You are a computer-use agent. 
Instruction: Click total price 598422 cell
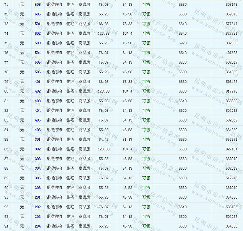231,82
